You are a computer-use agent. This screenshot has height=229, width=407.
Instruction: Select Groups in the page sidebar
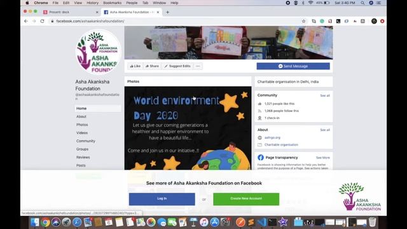[x=82, y=149]
